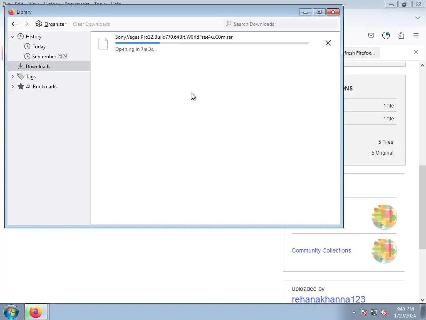Collapse the History tree node
The width and height of the screenshot is (426, 320).
pyautogui.click(x=12, y=37)
